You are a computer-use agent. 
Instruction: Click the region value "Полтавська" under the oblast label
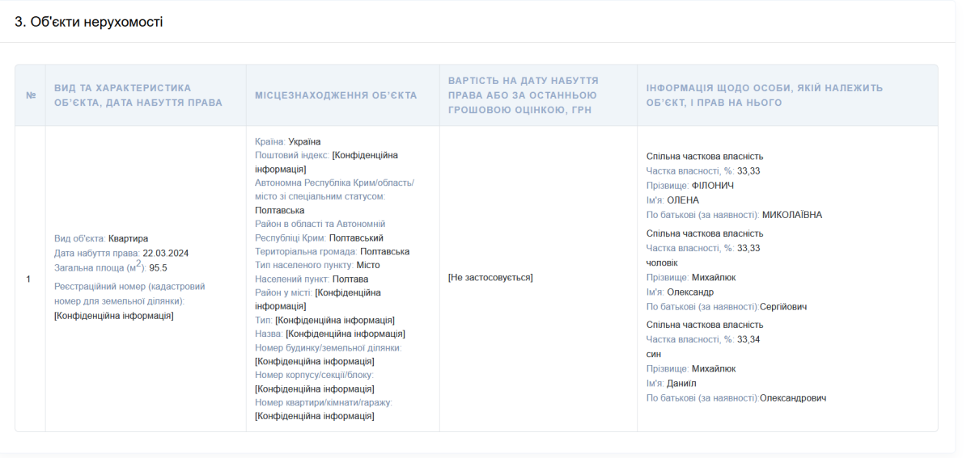pos(279,210)
